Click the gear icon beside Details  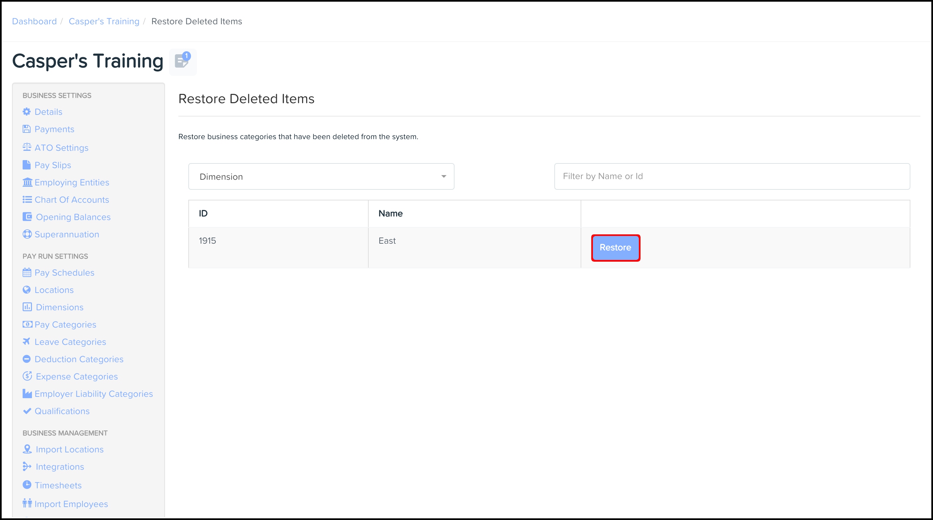[26, 112]
